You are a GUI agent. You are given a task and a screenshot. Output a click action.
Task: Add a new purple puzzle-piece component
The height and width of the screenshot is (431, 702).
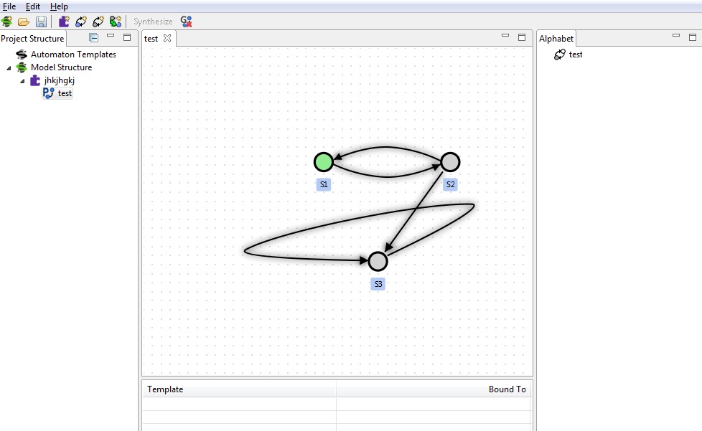[64, 22]
